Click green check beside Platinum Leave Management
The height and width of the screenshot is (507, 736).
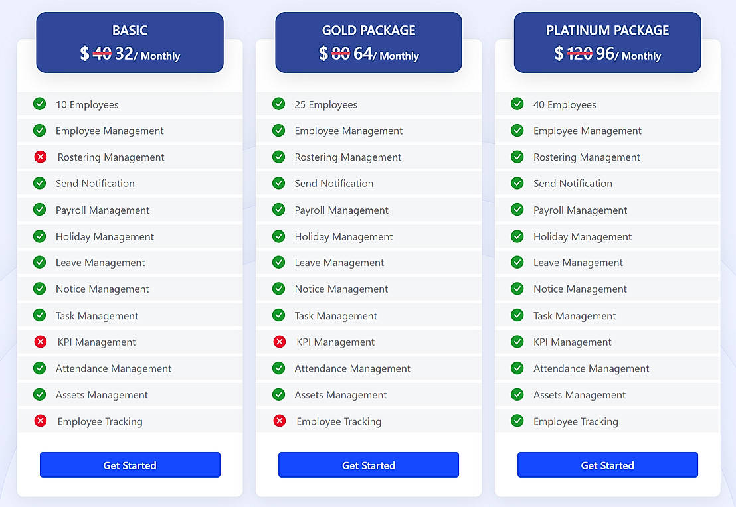517,262
